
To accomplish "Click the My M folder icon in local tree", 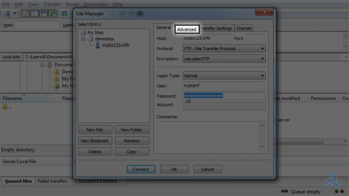I will [57, 86].
